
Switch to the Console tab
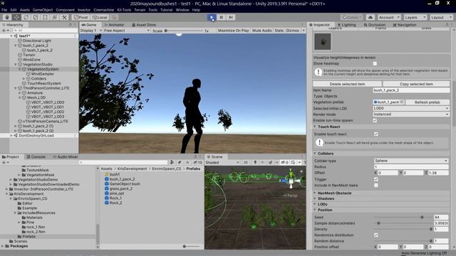[x=36, y=156]
